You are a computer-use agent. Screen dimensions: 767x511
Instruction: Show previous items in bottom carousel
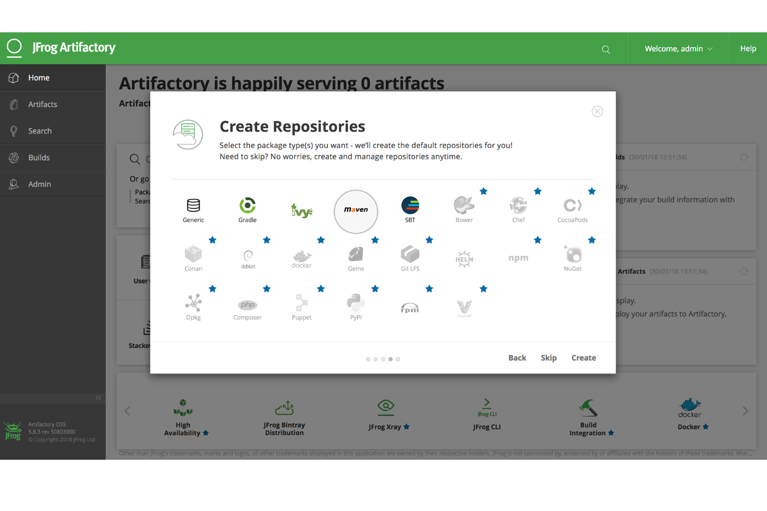(127, 411)
